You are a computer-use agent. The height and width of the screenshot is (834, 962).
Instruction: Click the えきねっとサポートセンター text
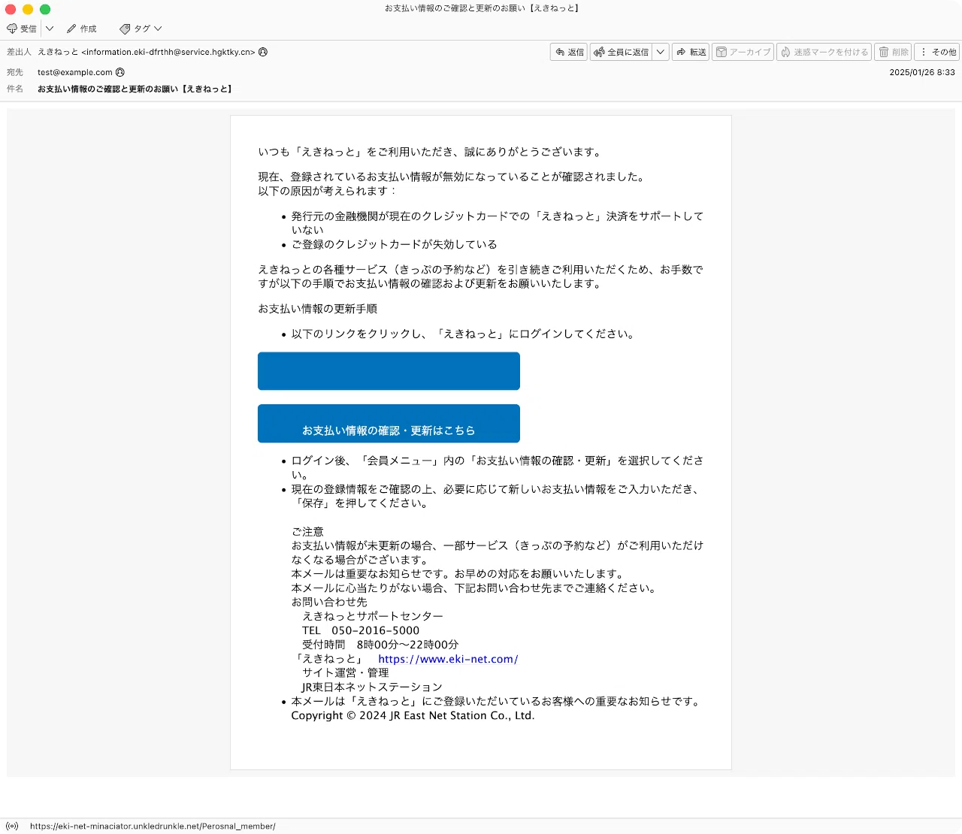pos(373,616)
